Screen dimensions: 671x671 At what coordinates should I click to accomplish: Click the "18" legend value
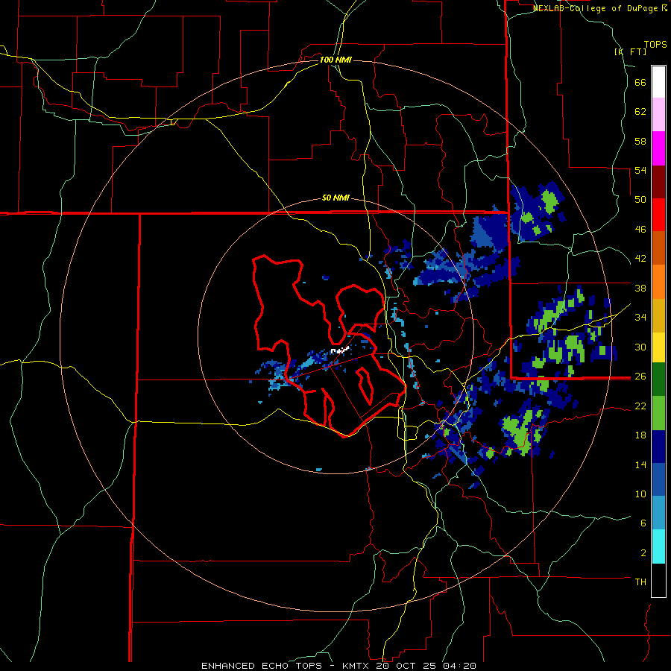point(640,435)
